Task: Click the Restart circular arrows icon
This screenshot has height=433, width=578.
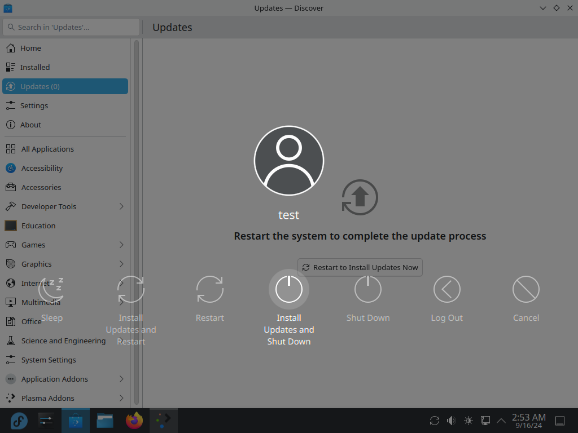Action: pyautogui.click(x=210, y=289)
